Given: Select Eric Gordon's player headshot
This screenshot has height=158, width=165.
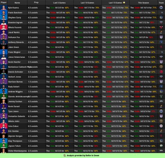Looking at the screenshot, I should [4, 131].
